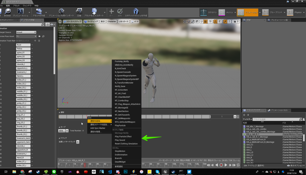Click the surface snapping icon in viewport

[x=201, y=21]
